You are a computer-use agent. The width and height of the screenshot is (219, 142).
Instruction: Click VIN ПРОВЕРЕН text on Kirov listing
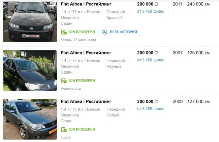point(82,129)
